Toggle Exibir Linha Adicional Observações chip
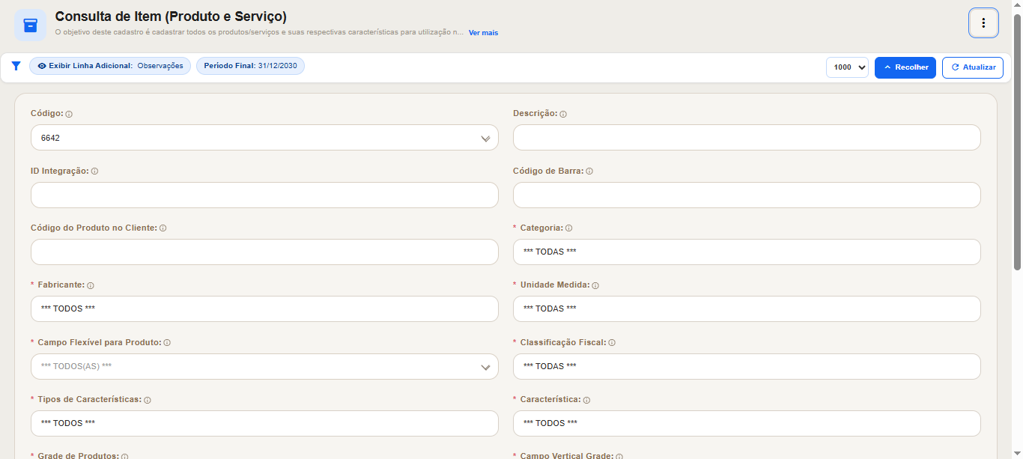Image resolution: width=1023 pixels, height=459 pixels. coord(110,66)
